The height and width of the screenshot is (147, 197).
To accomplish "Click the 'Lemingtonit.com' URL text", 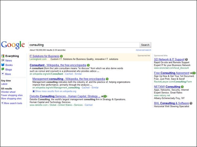I will pyautogui.click(x=38, y=59).
